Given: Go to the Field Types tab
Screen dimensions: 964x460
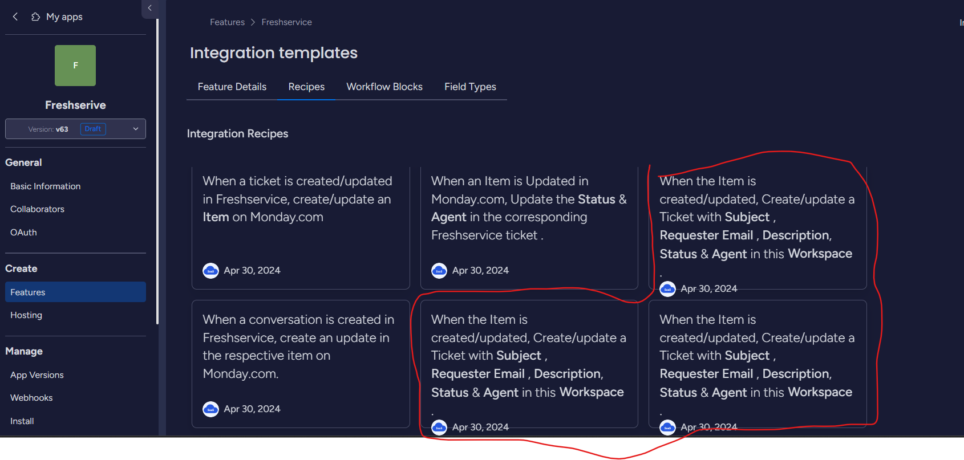Looking at the screenshot, I should (470, 87).
